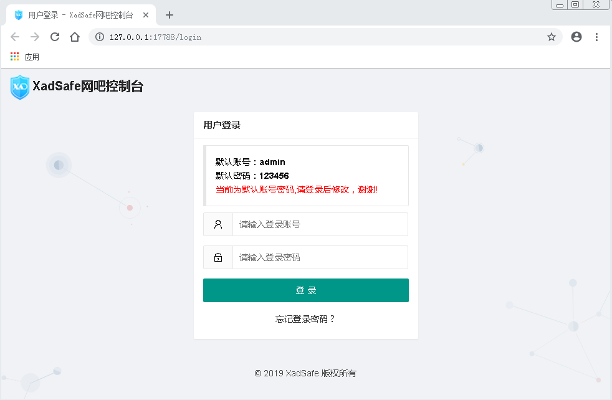Screen dimensions: 612x400
Task: Click the XadSafe shield logo icon
Action: click(x=20, y=87)
